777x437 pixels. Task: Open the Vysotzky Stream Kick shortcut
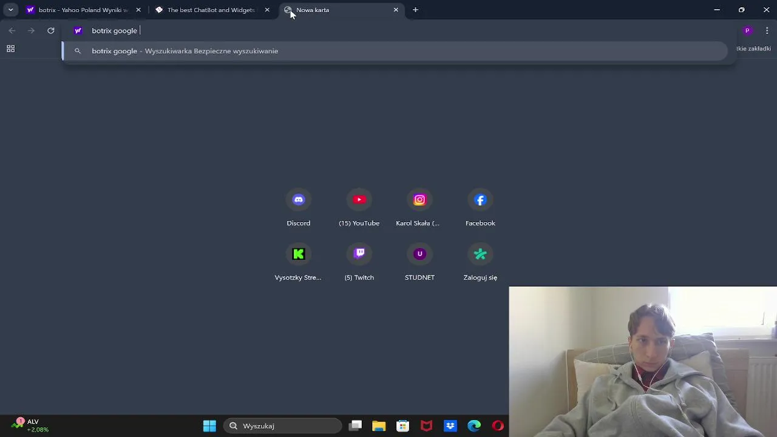click(298, 263)
